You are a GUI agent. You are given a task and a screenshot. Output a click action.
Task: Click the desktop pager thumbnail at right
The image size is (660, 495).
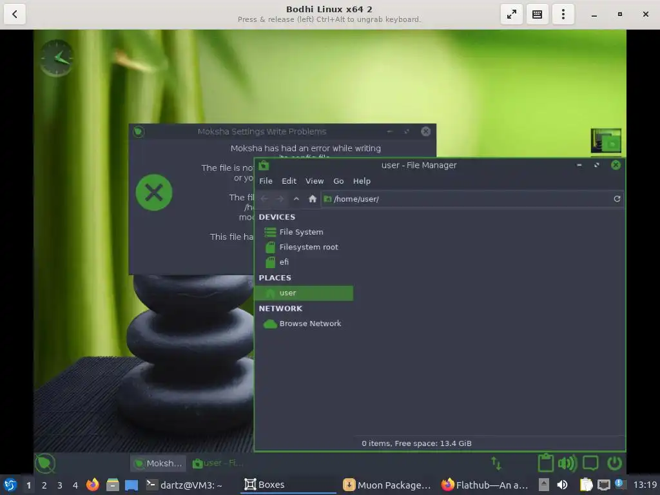tap(606, 141)
